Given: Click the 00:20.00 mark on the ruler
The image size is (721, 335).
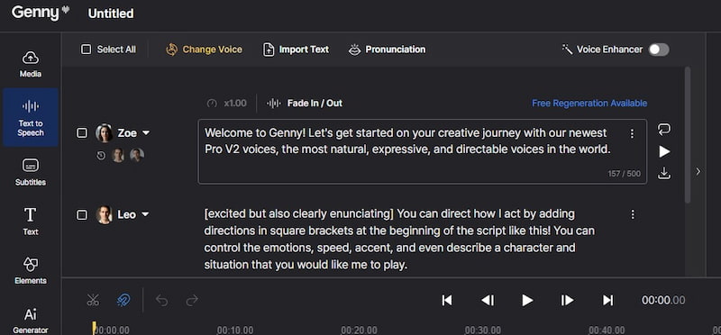Looking at the screenshot, I should (359, 330).
